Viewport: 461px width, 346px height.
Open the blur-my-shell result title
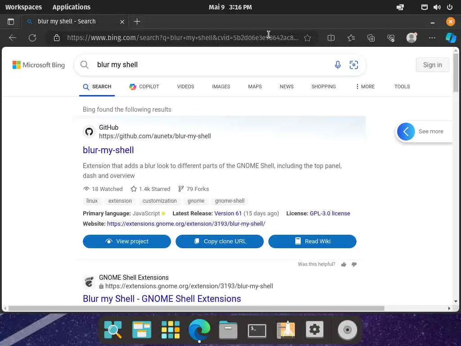108,150
